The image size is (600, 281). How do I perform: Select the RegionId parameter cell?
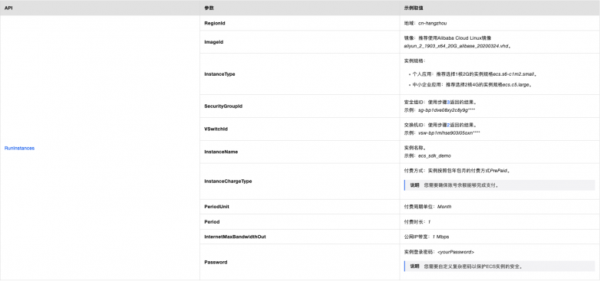(x=300, y=23)
